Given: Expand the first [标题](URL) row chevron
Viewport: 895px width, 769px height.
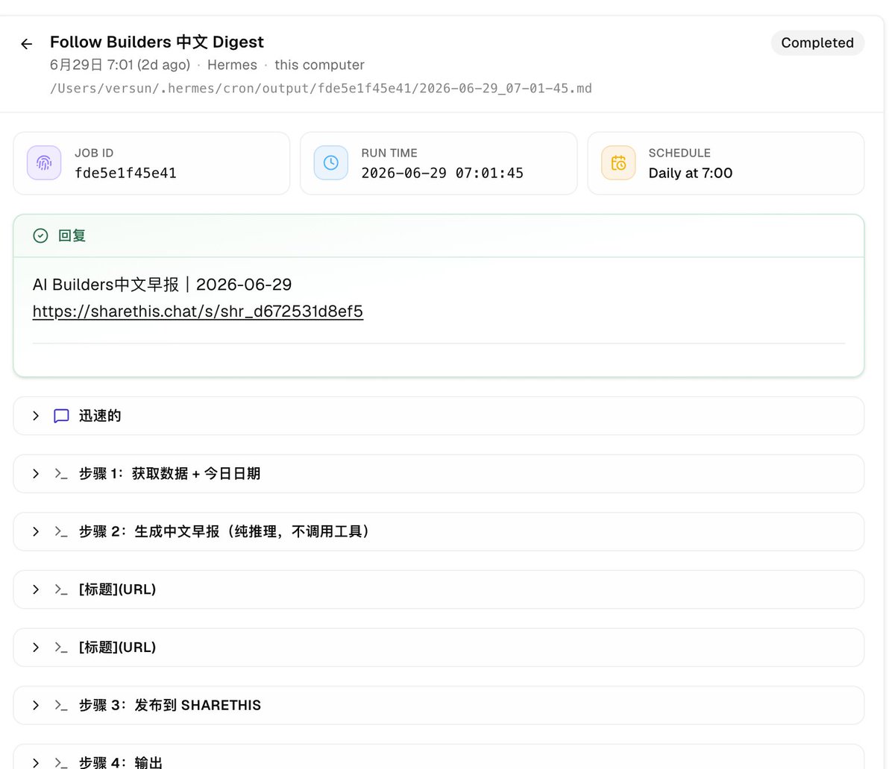Looking at the screenshot, I should [x=36, y=589].
